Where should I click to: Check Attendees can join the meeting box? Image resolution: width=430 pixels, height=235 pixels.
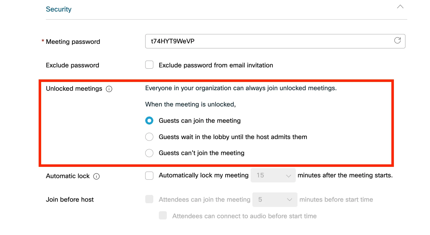click(149, 199)
